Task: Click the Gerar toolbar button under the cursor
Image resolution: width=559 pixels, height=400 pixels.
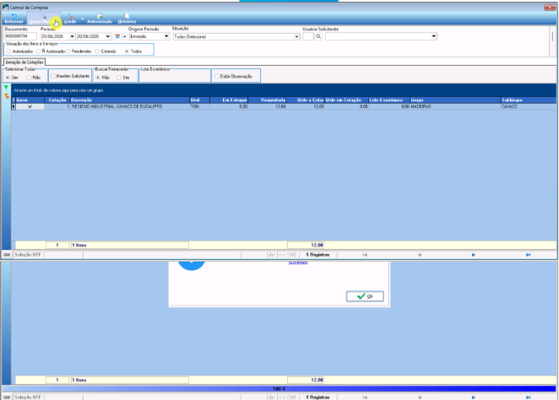Action: tap(44, 19)
